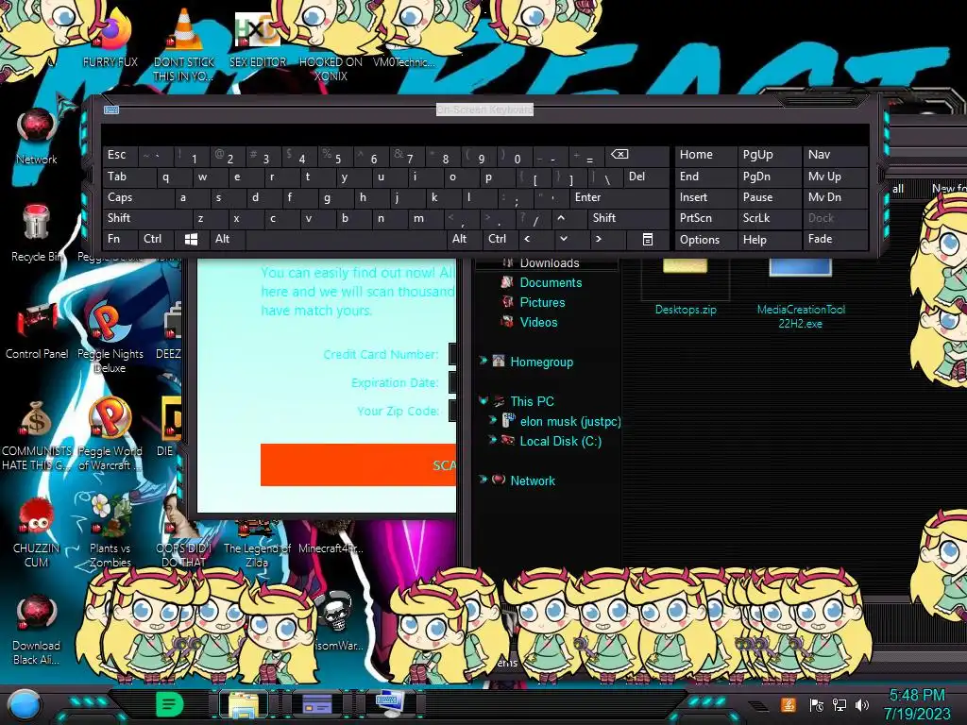Click the Enter key on keyboard
Viewport: 967px width, 725px height.
[x=619, y=197]
